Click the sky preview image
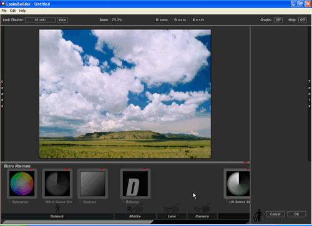 point(125,94)
